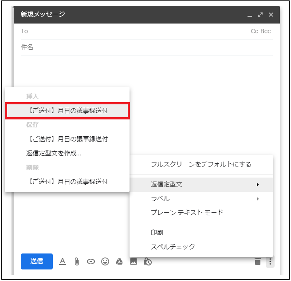291x281 pixels.
Task: Click the 件名 subject field
Action: pos(147,47)
